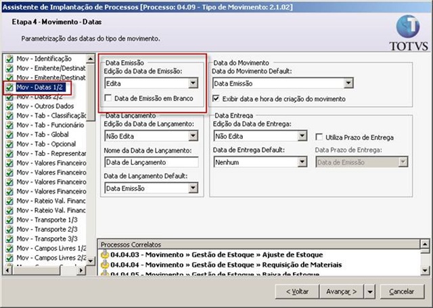
Task: Click the Avançar button
Action: tap(342, 292)
